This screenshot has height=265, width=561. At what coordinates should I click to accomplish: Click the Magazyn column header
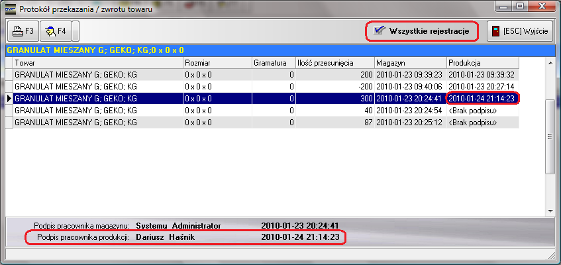[410, 62]
